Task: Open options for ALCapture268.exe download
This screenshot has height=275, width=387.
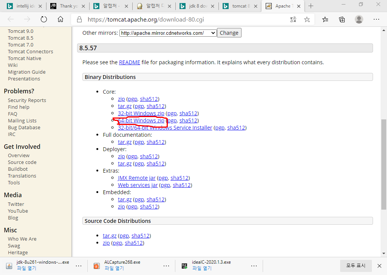Action: (166, 266)
